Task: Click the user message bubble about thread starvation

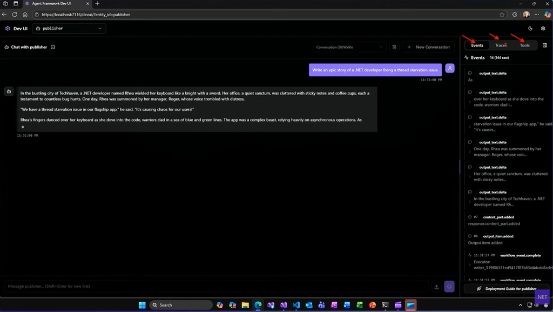Action: pos(375,70)
